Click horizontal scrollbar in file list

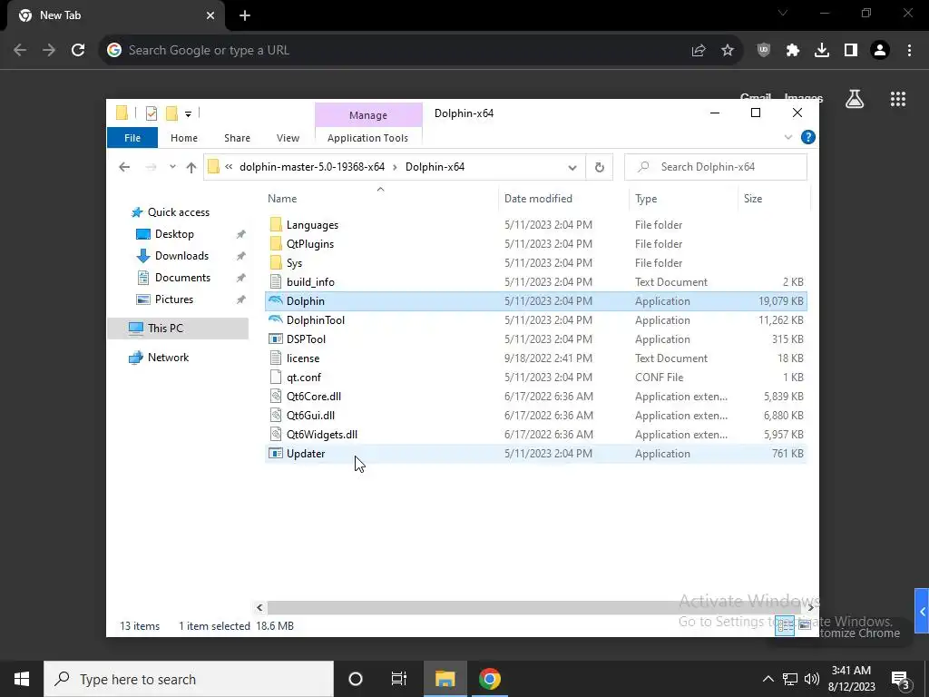[535, 607]
